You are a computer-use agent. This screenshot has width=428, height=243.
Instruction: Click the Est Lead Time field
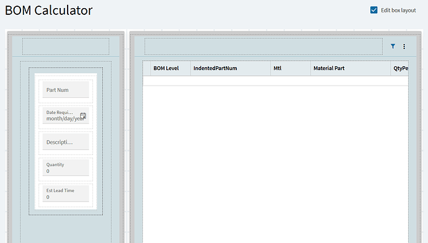(66, 193)
